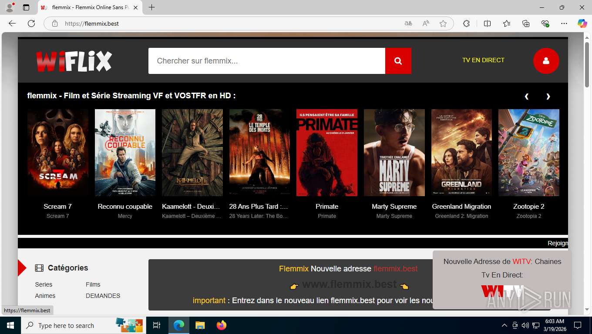
Task: Click the Marty Supreme title link
Action: tap(394, 207)
